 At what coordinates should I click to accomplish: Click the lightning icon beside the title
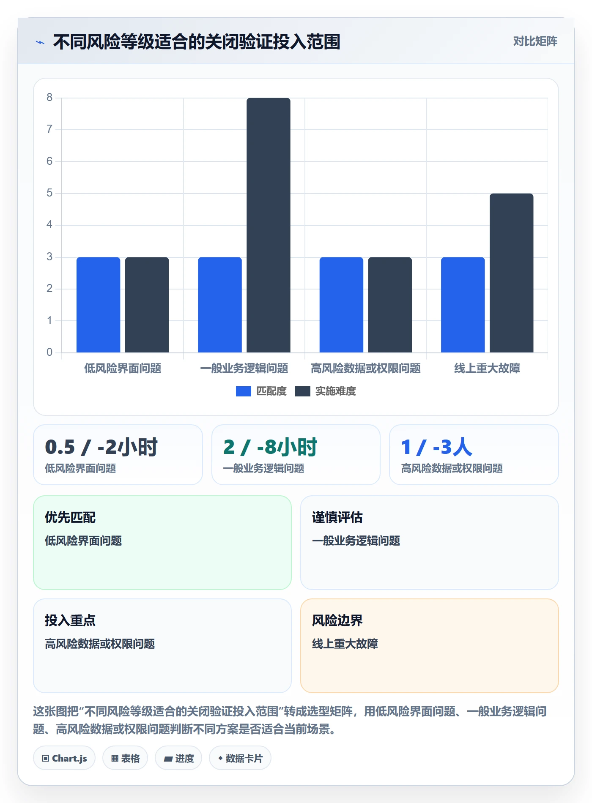click(x=40, y=42)
